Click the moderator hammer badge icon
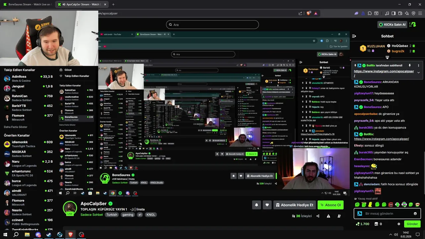The height and width of the screenshot is (239, 425). coord(359,213)
